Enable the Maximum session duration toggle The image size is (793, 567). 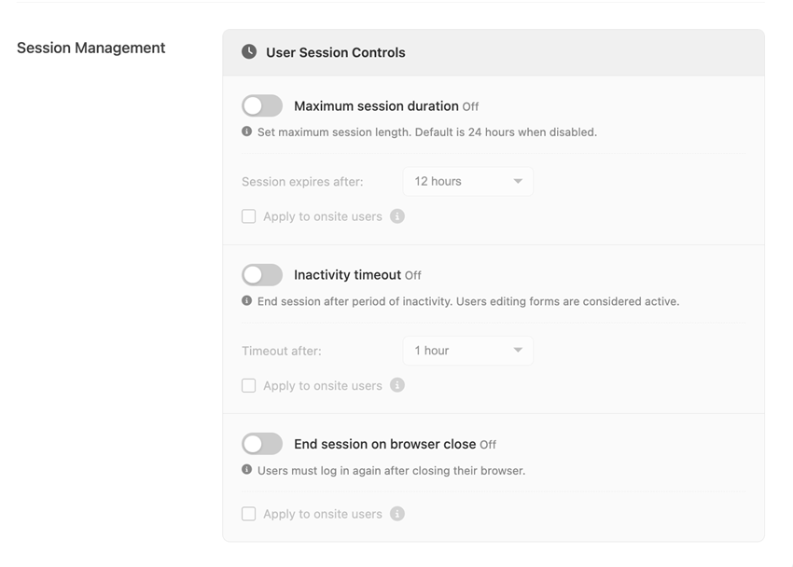[x=262, y=105]
